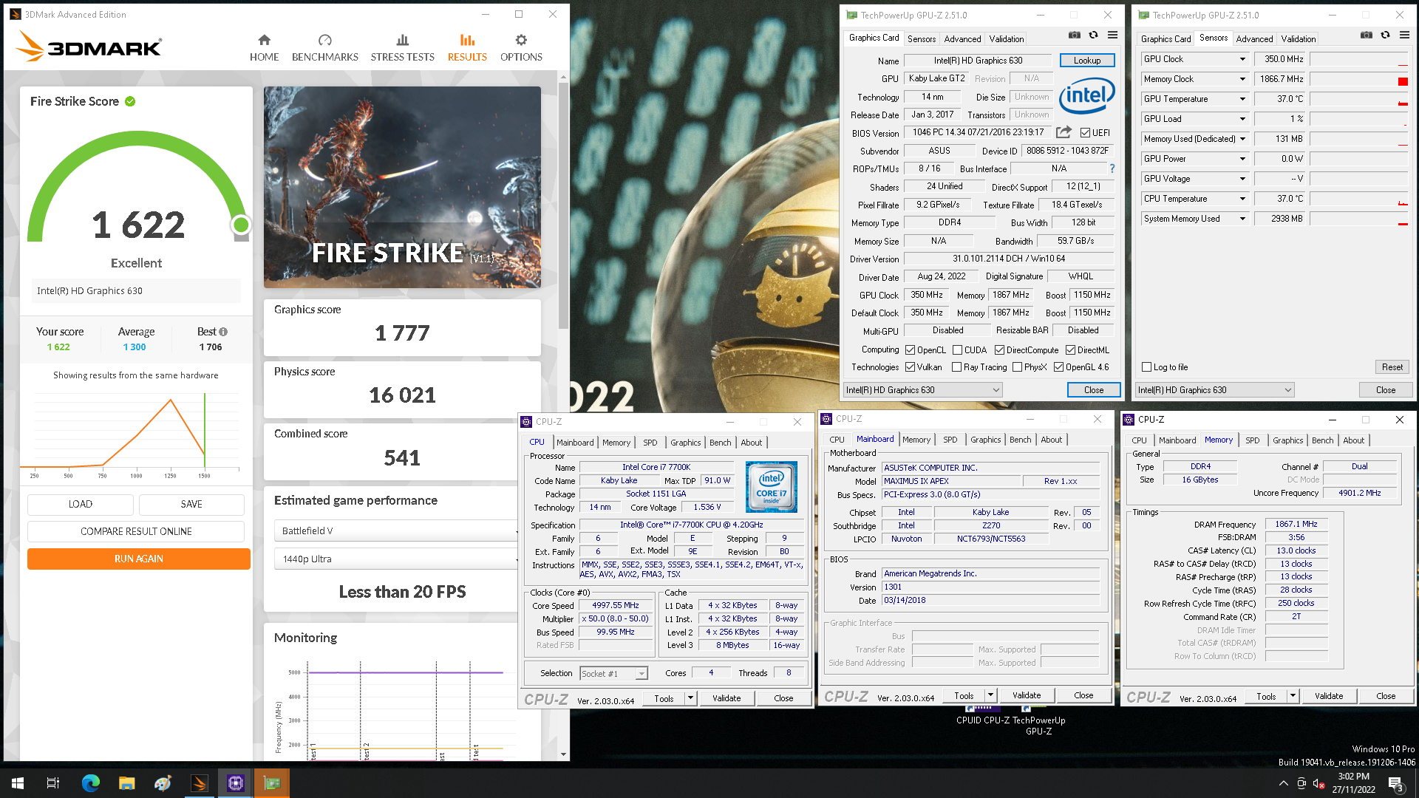The width and height of the screenshot is (1419, 798).
Task: Open 3DMark Options gear
Action: point(521,48)
